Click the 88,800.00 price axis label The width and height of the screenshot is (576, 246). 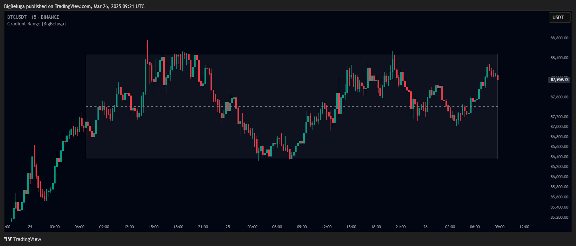pos(559,38)
